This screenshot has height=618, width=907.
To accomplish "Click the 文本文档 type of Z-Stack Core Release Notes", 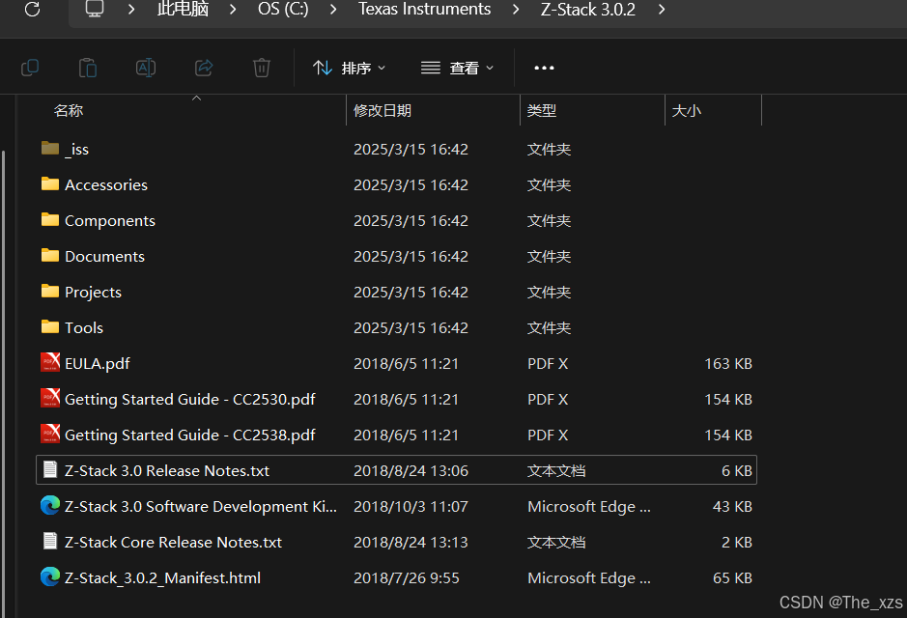I will [556, 543].
